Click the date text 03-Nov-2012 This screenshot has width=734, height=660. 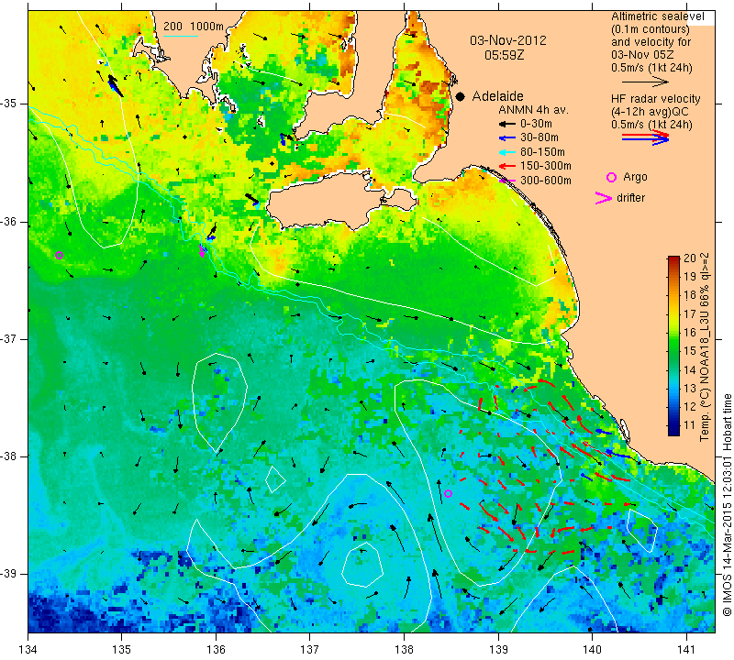[x=508, y=40]
